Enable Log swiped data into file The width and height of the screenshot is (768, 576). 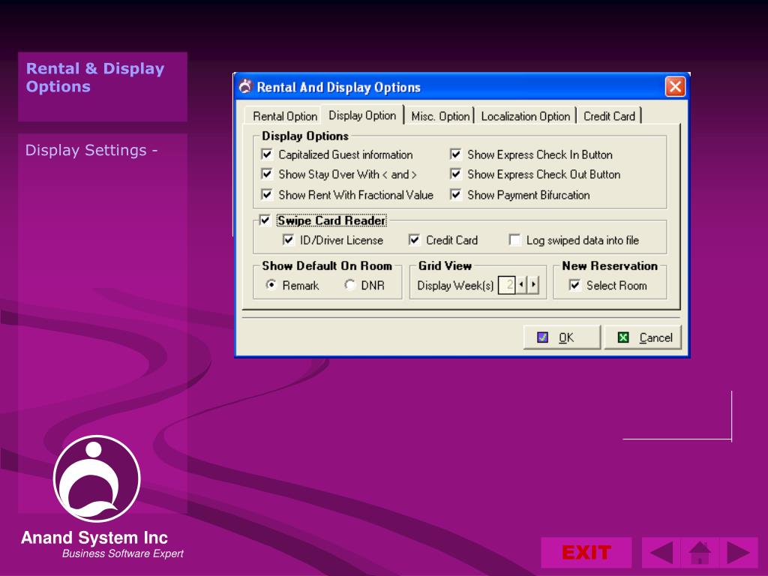[514, 240]
